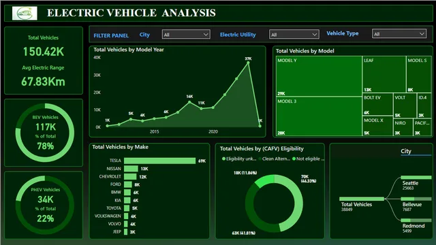Click the FORD bar in Make chart
436x245 pixels.
tap(128, 184)
